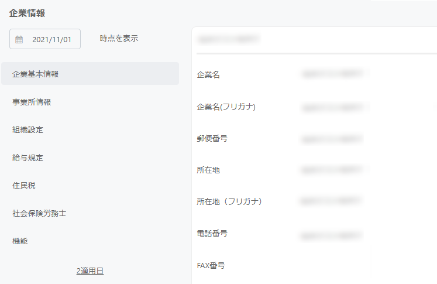Select the 住民税 menu item
This screenshot has height=284, width=437.
(23, 185)
